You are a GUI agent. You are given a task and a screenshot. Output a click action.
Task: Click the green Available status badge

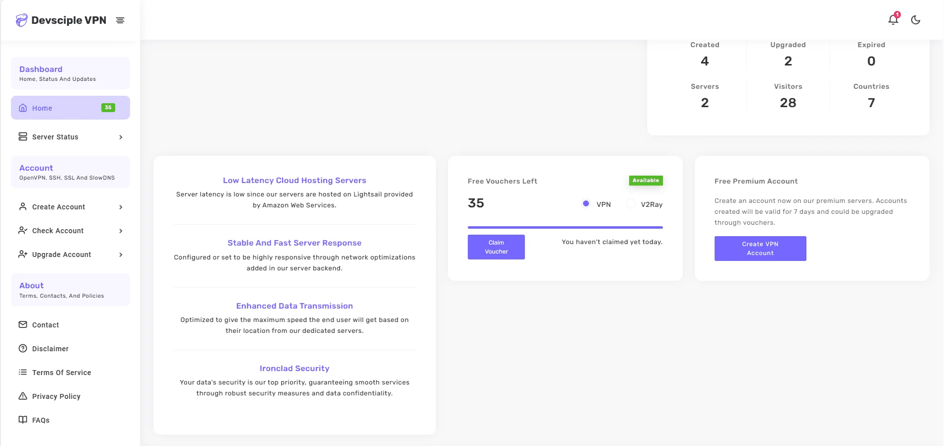646,181
